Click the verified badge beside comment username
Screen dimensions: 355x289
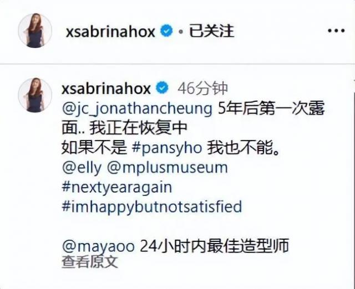click(x=163, y=88)
